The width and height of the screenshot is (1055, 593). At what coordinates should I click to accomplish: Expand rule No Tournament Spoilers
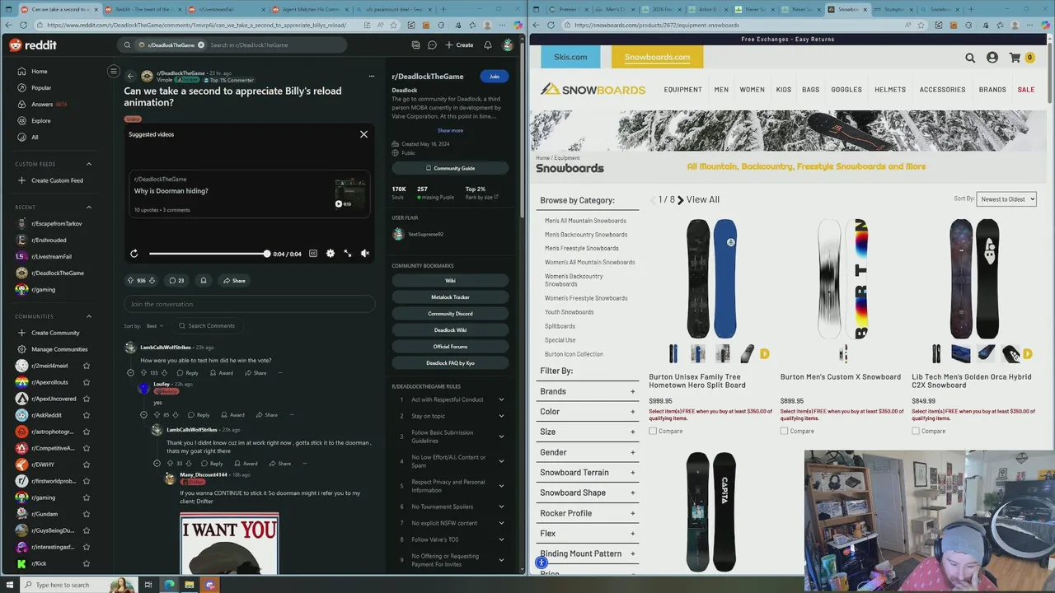(501, 507)
